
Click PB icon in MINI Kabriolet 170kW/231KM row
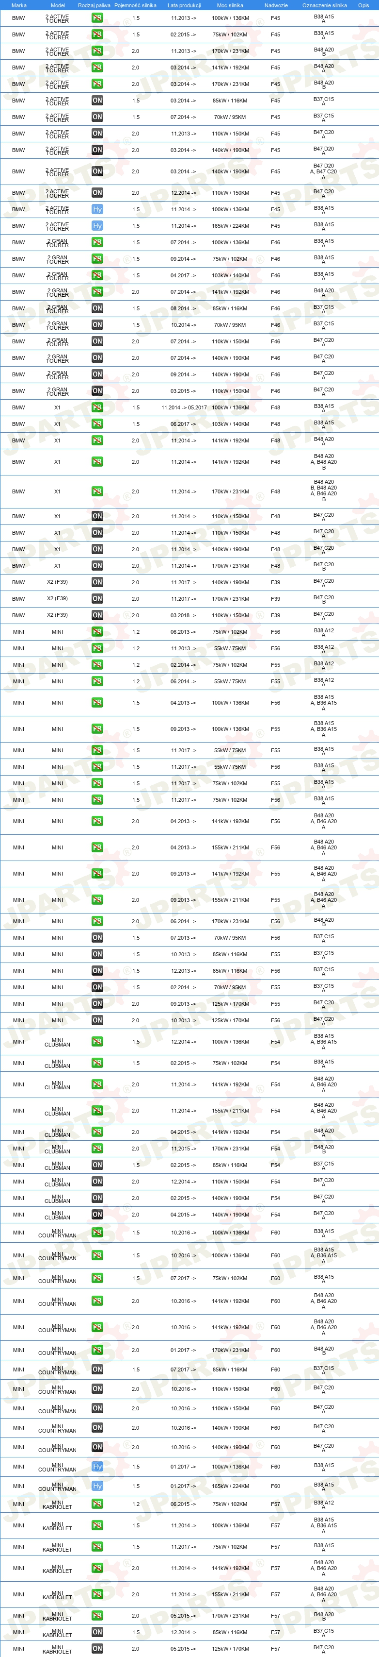click(x=97, y=1616)
